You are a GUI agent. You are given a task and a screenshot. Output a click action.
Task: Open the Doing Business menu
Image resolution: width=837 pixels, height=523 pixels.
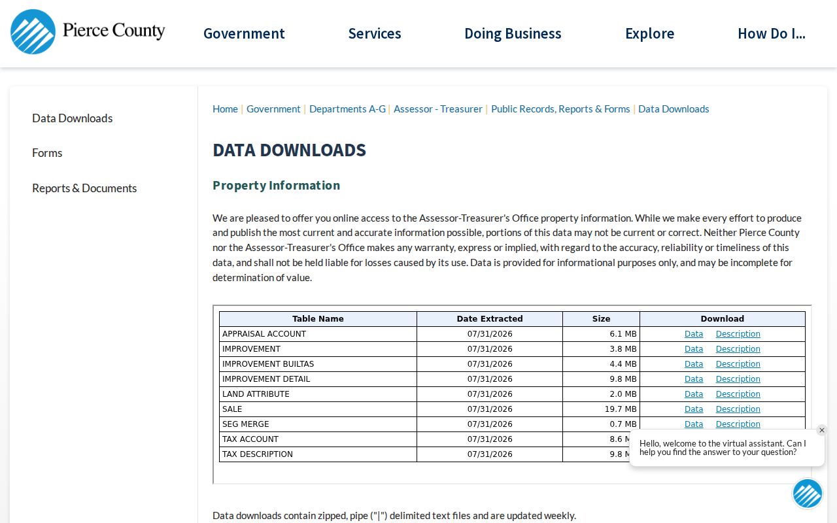[513, 33]
